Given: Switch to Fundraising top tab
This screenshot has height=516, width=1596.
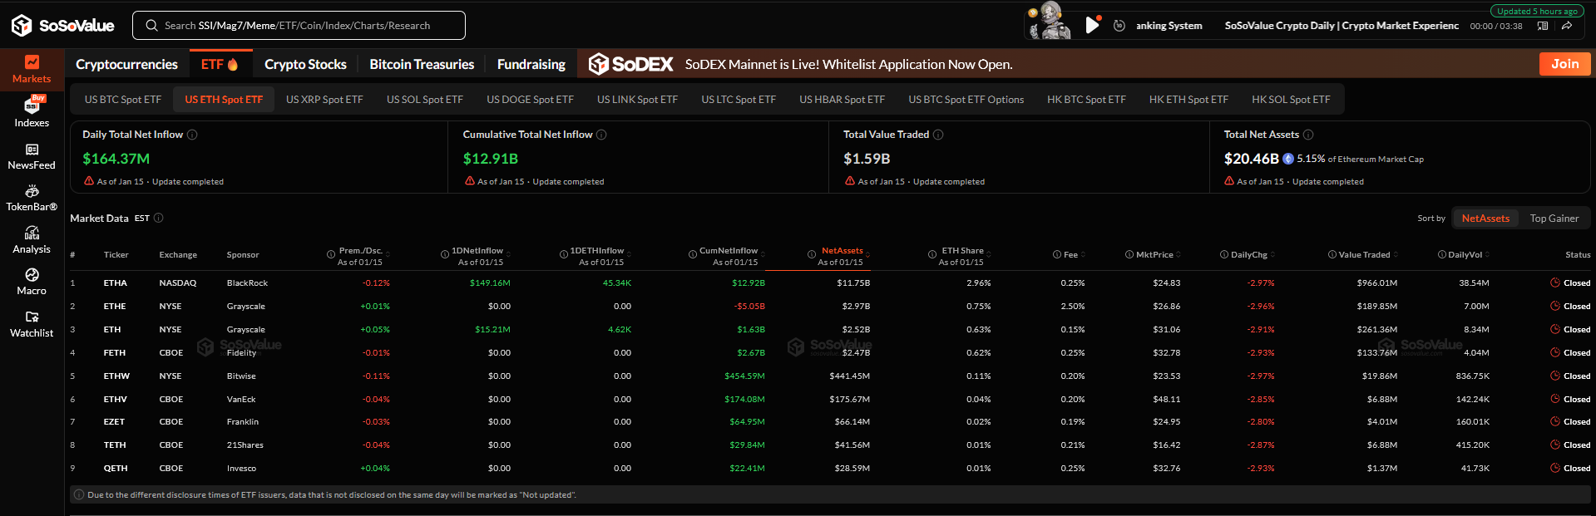Looking at the screenshot, I should coord(531,64).
